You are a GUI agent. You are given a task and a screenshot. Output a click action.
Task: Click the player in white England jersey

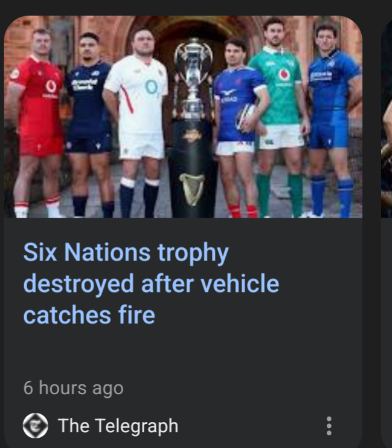138,123
